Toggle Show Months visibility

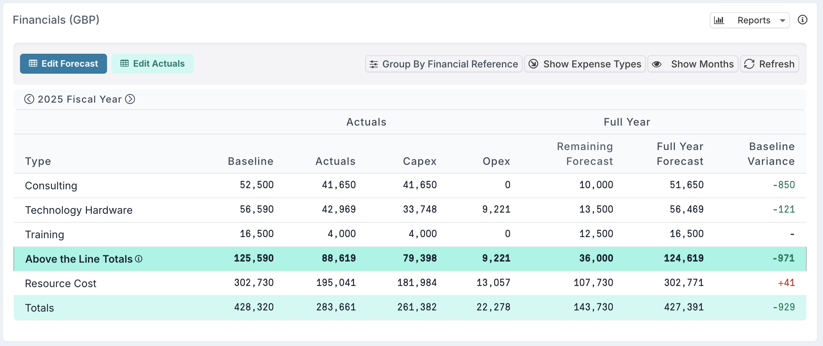click(x=693, y=64)
